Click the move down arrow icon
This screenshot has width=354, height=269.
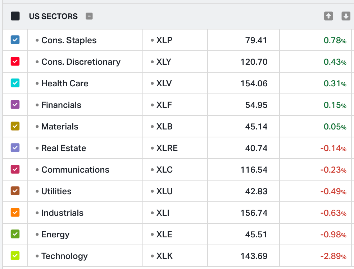tap(346, 16)
